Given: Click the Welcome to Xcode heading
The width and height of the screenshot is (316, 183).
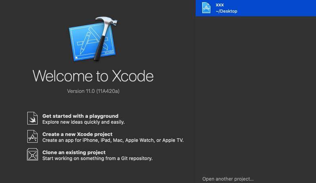Looking at the screenshot, I should click(93, 76).
